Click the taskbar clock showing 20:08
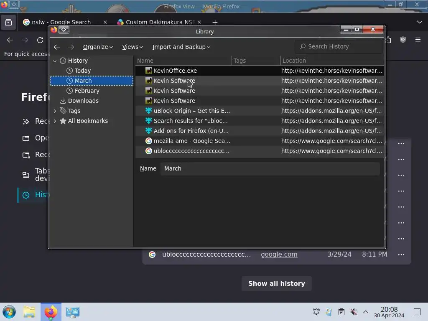This screenshot has width=428, height=321. [389, 312]
